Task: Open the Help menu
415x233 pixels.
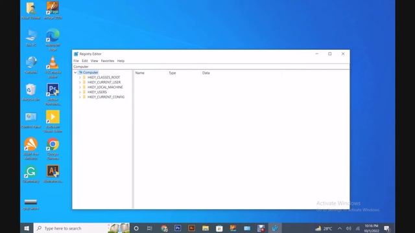Action: (x=121, y=61)
